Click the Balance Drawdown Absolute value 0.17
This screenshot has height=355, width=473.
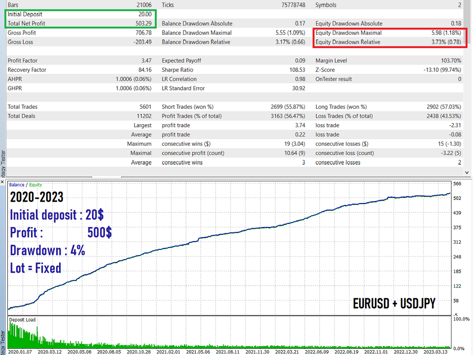300,24
